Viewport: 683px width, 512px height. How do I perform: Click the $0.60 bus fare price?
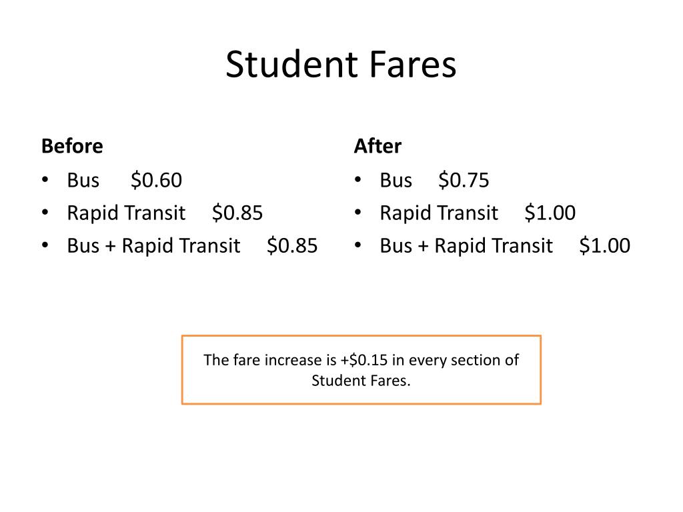tap(156, 180)
